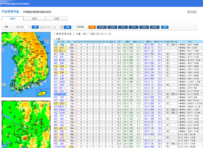Go back with the 10분전 button
The image size is (203, 148).
pyautogui.click(x=112, y=27)
